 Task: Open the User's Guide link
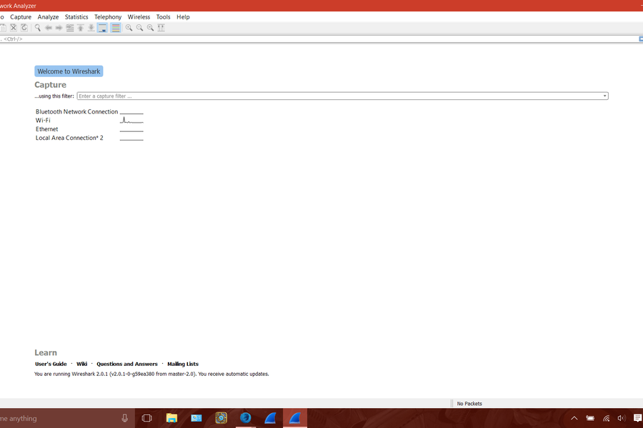[x=51, y=364]
